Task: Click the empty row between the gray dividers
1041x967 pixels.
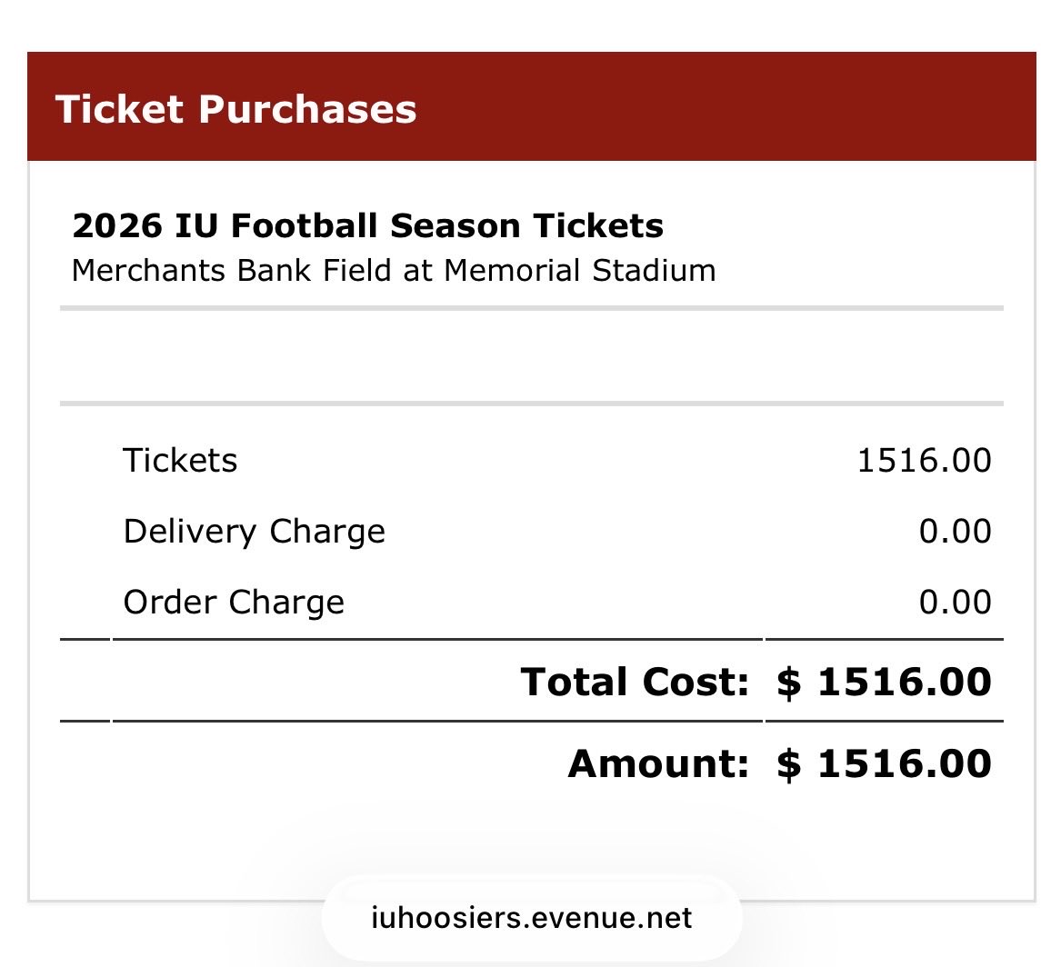Action: pos(532,356)
